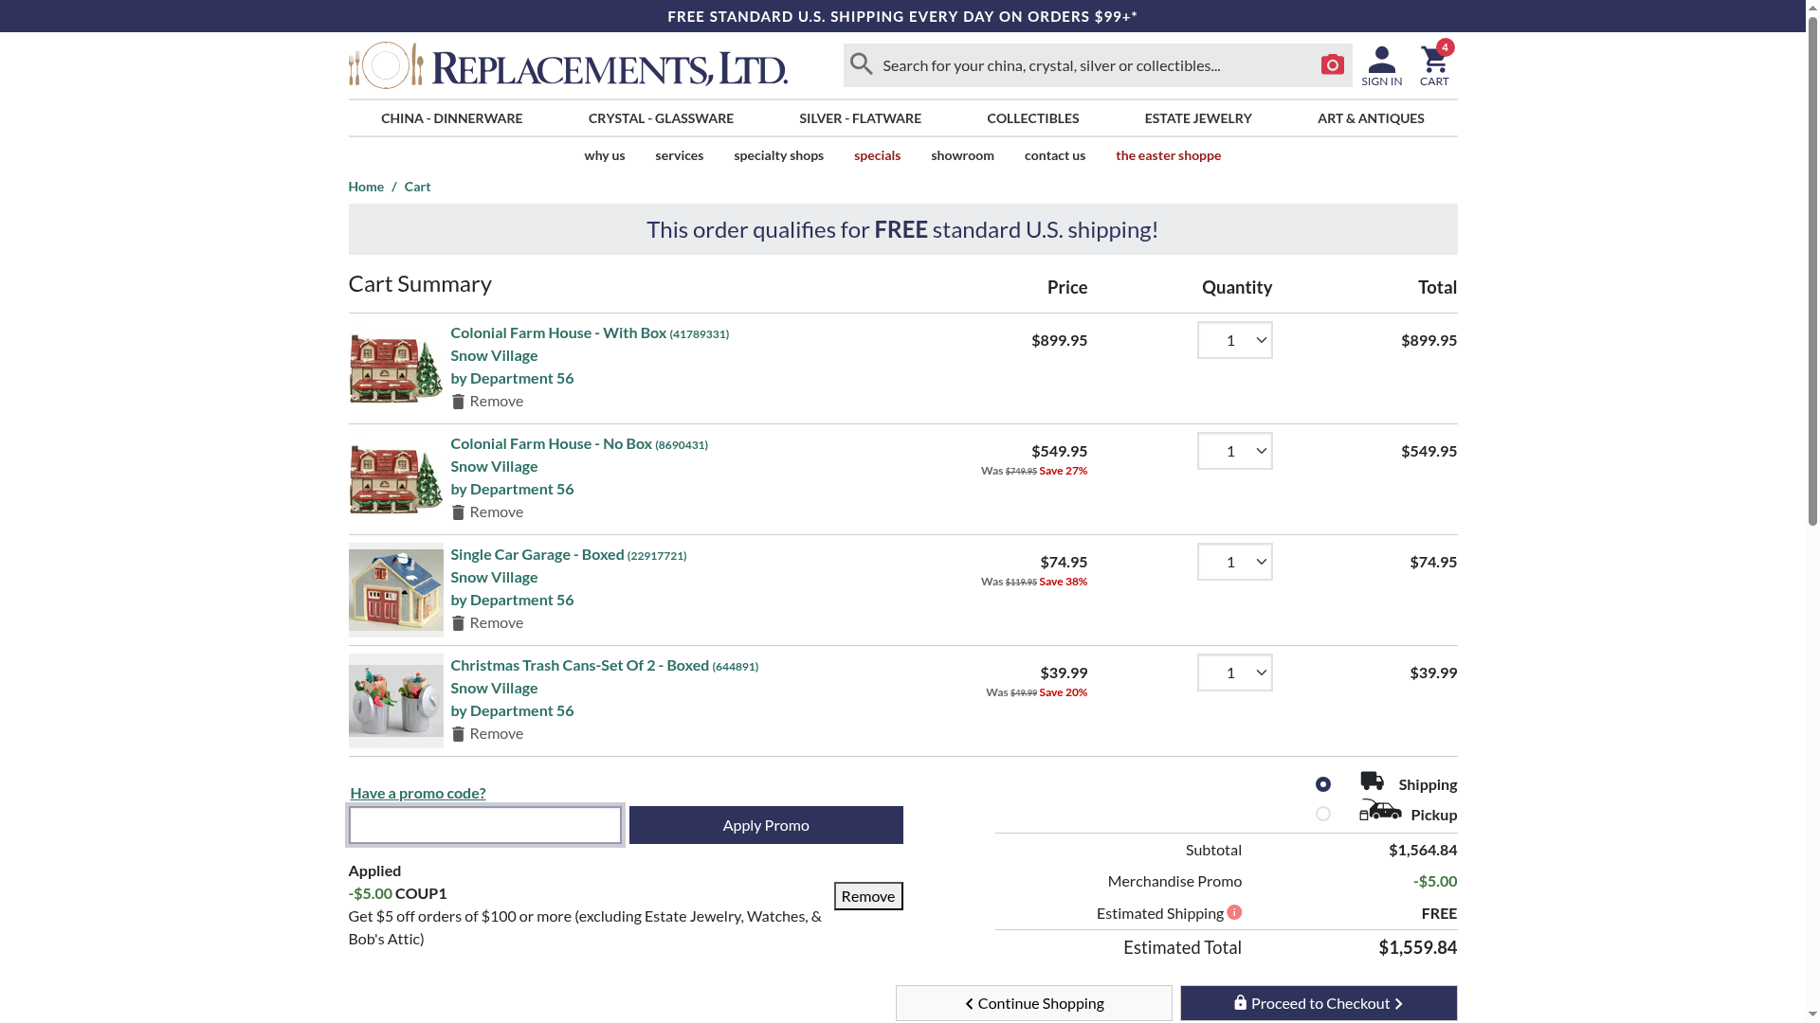
Task: Select the Pickup radio button
Action: (x=1322, y=814)
